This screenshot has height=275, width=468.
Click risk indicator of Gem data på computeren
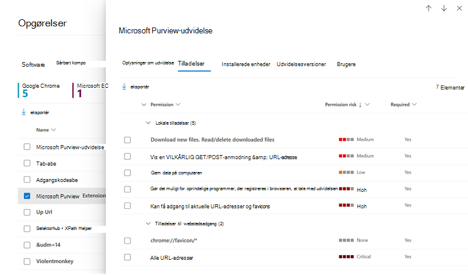[x=346, y=172]
